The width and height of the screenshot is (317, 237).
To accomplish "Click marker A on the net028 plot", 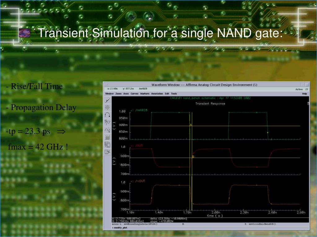I will point(191,125).
